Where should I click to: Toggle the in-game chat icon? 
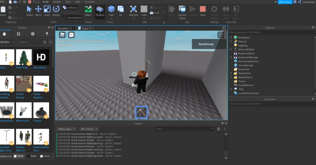click(x=71, y=35)
